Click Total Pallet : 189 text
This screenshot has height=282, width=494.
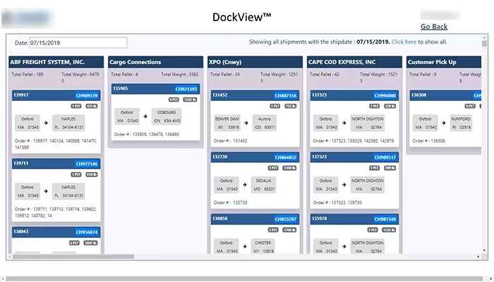pos(28,75)
